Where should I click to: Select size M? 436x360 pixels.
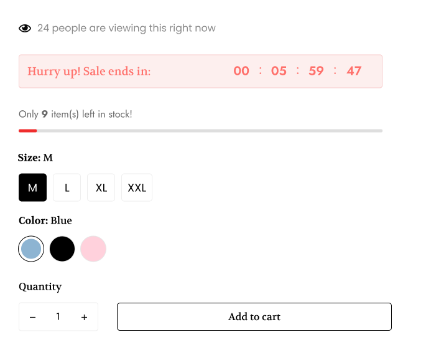(33, 187)
